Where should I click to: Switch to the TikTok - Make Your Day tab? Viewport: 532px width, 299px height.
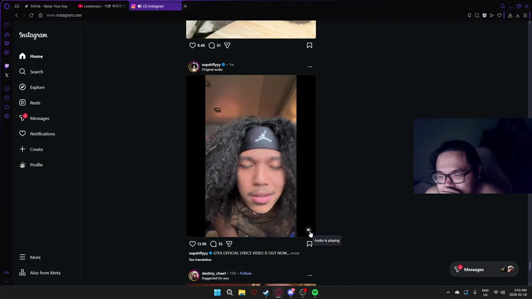click(x=49, y=6)
